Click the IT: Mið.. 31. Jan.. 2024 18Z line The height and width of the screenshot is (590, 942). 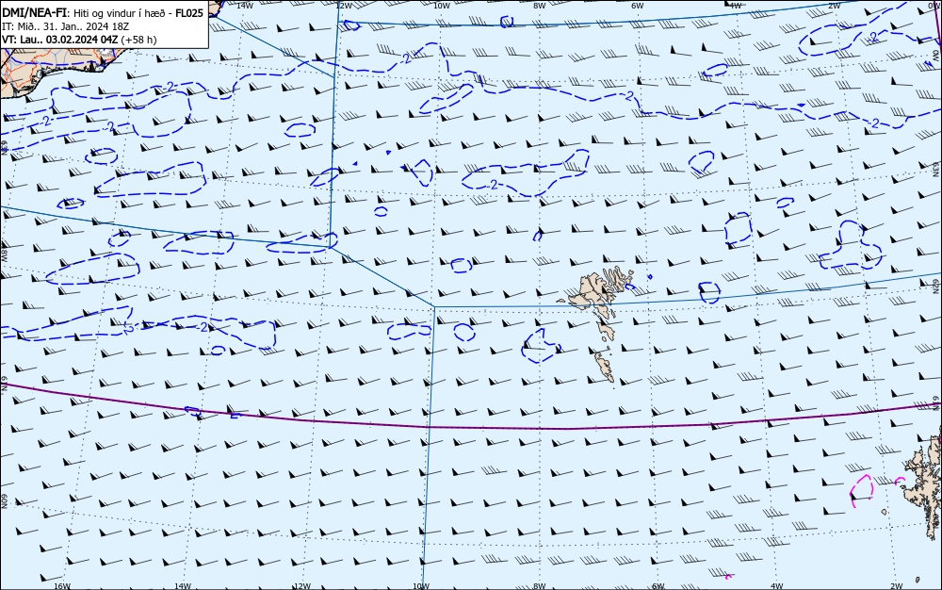pyautogui.click(x=66, y=26)
